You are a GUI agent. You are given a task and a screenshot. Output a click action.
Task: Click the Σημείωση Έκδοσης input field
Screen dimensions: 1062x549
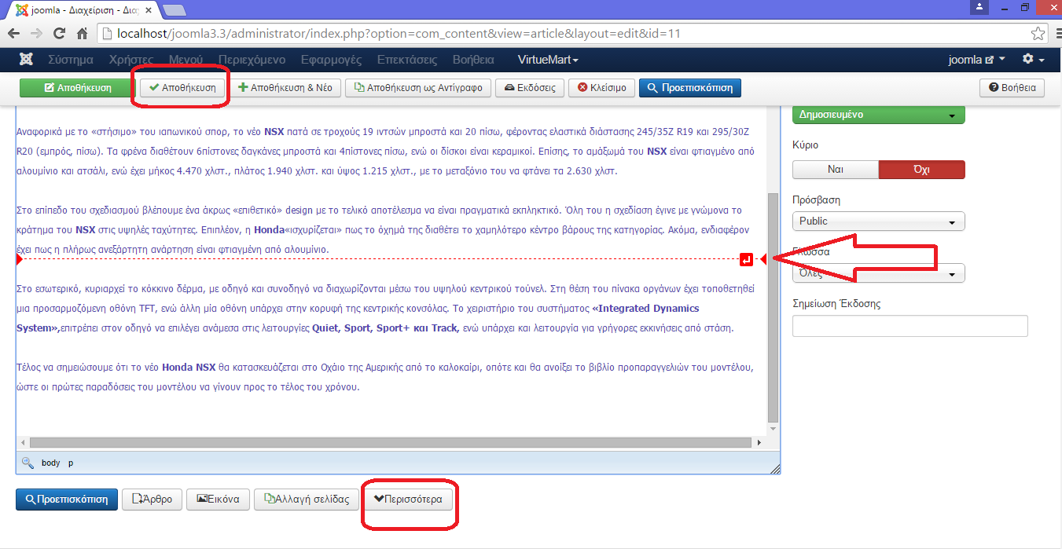[x=910, y=326]
